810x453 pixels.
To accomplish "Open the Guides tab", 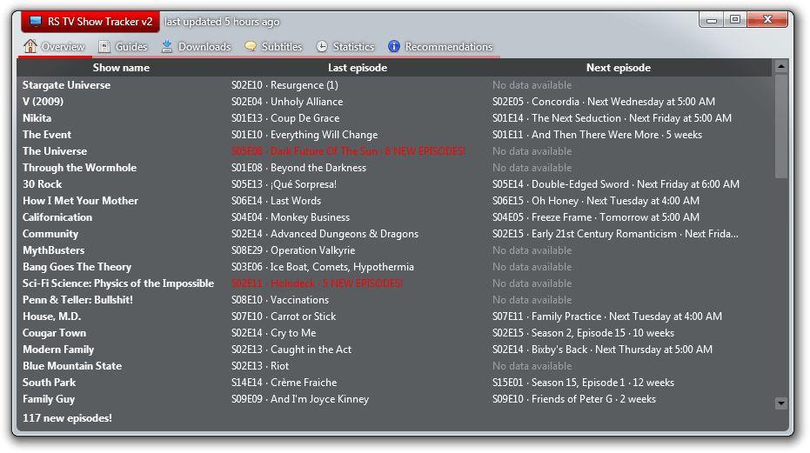I will [x=131, y=47].
